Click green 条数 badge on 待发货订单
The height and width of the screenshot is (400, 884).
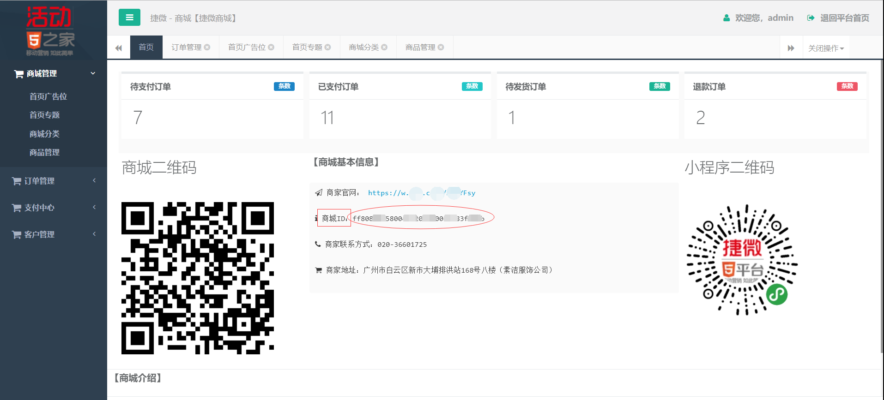[660, 86]
